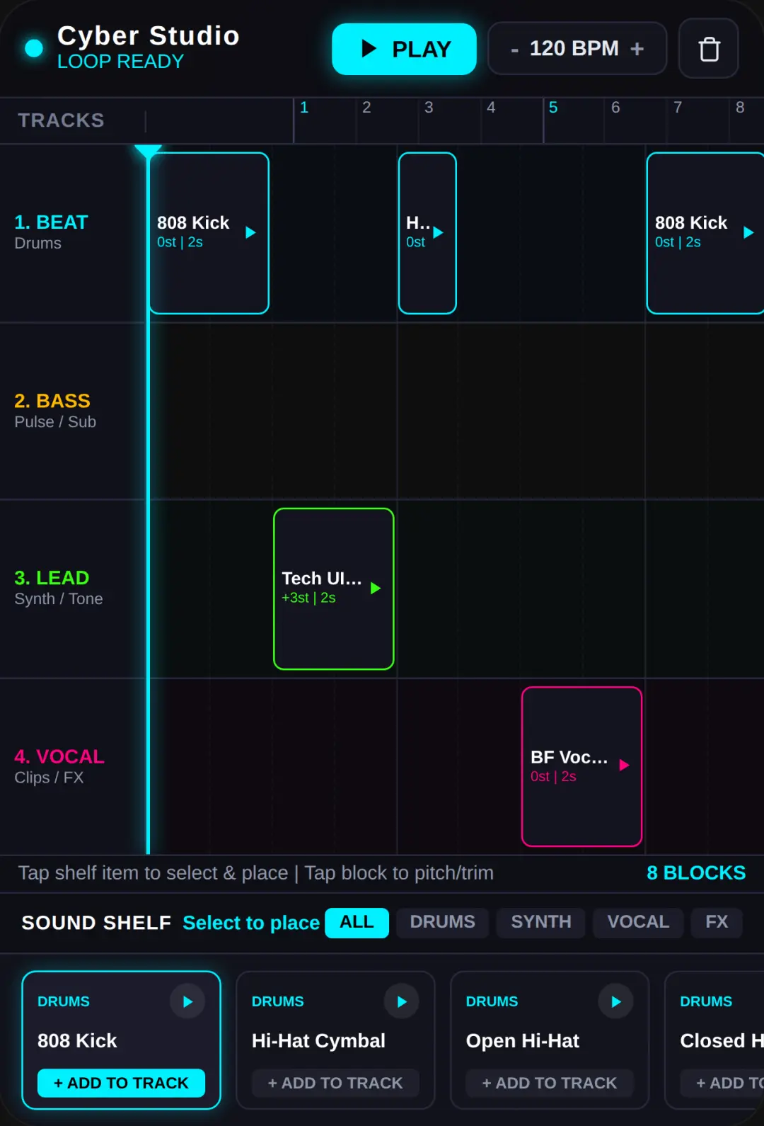
Task: Click the playhead marker triangle
Action: 148,152
